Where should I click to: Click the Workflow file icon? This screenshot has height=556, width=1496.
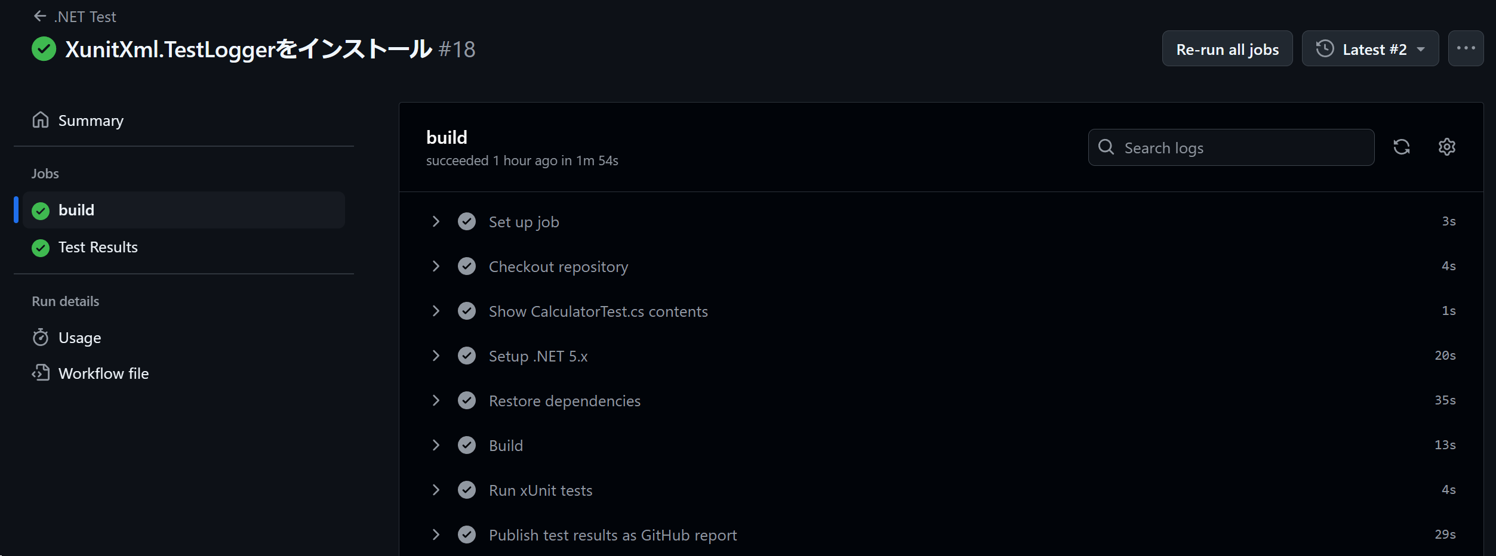click(41, 373)
